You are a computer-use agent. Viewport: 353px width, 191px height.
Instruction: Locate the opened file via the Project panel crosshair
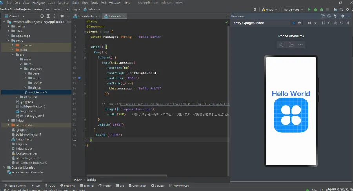42,16
